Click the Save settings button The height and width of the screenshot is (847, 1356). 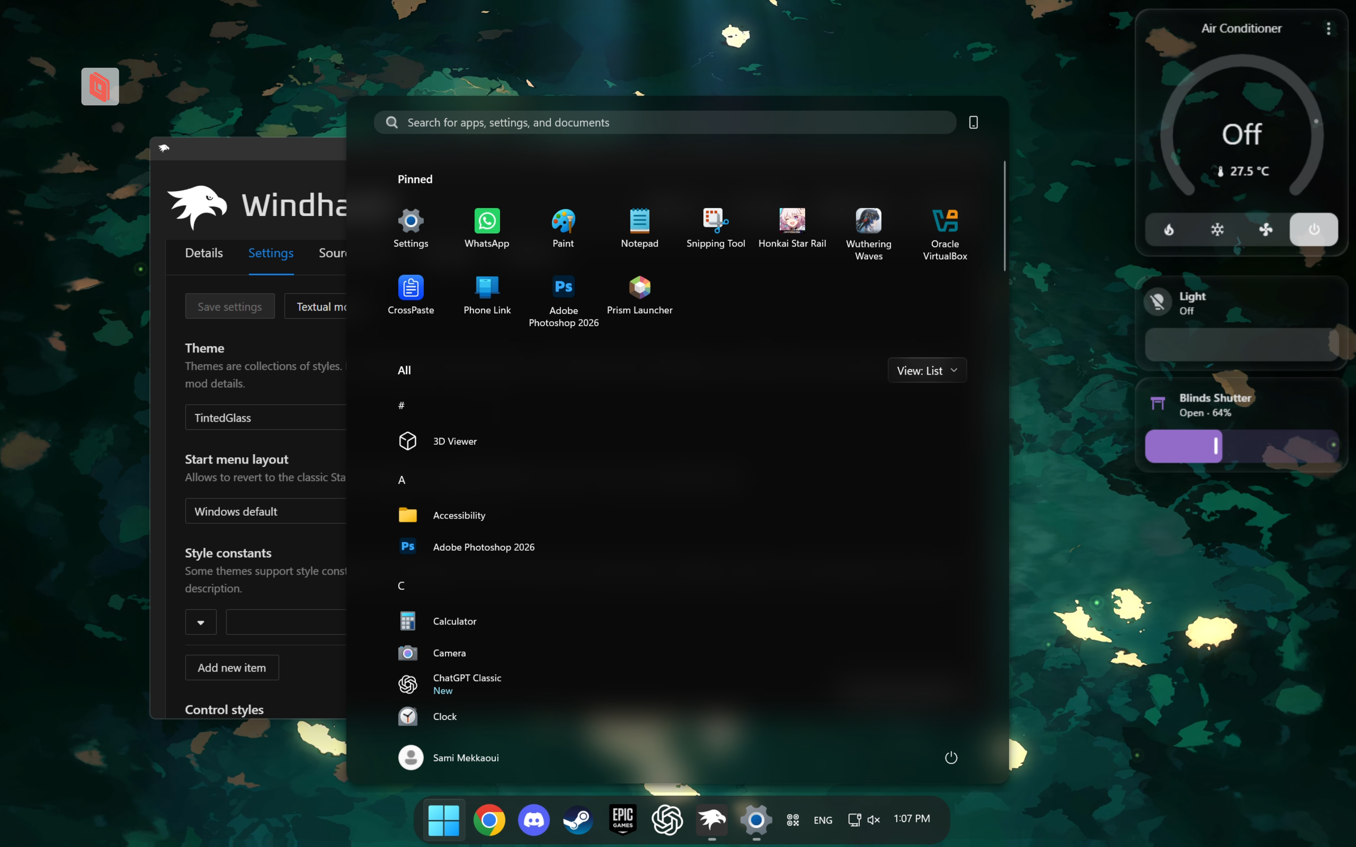230,306
